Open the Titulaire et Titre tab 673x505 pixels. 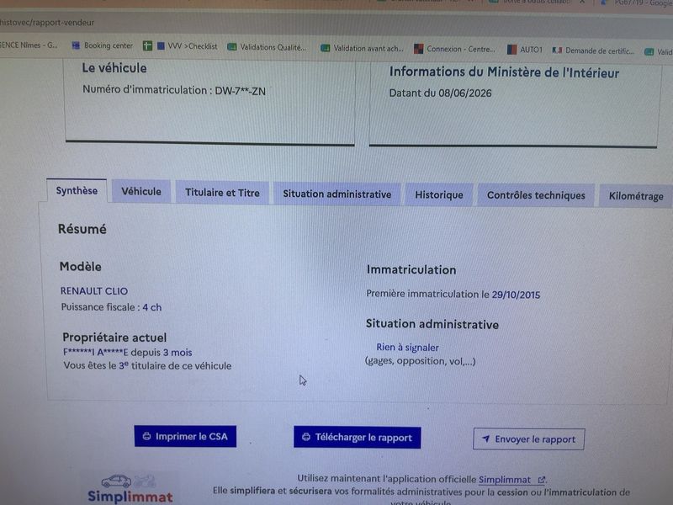click(x=222, y=193)
